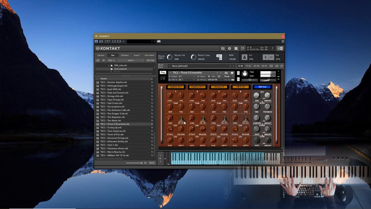This screenshot has width=371, height=209.
Task: Switch to the Files tab
Action: coord(113,55)
